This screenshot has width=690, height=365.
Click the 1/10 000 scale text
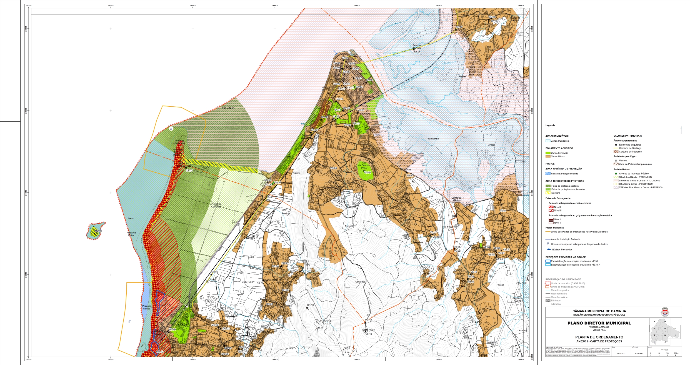coord(665,350)
